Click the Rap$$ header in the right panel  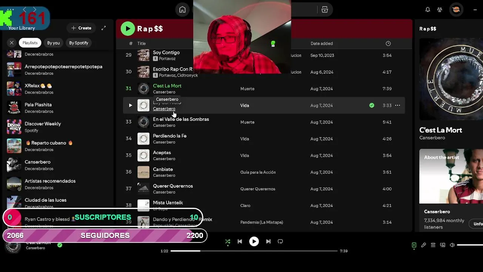point(428,29)
